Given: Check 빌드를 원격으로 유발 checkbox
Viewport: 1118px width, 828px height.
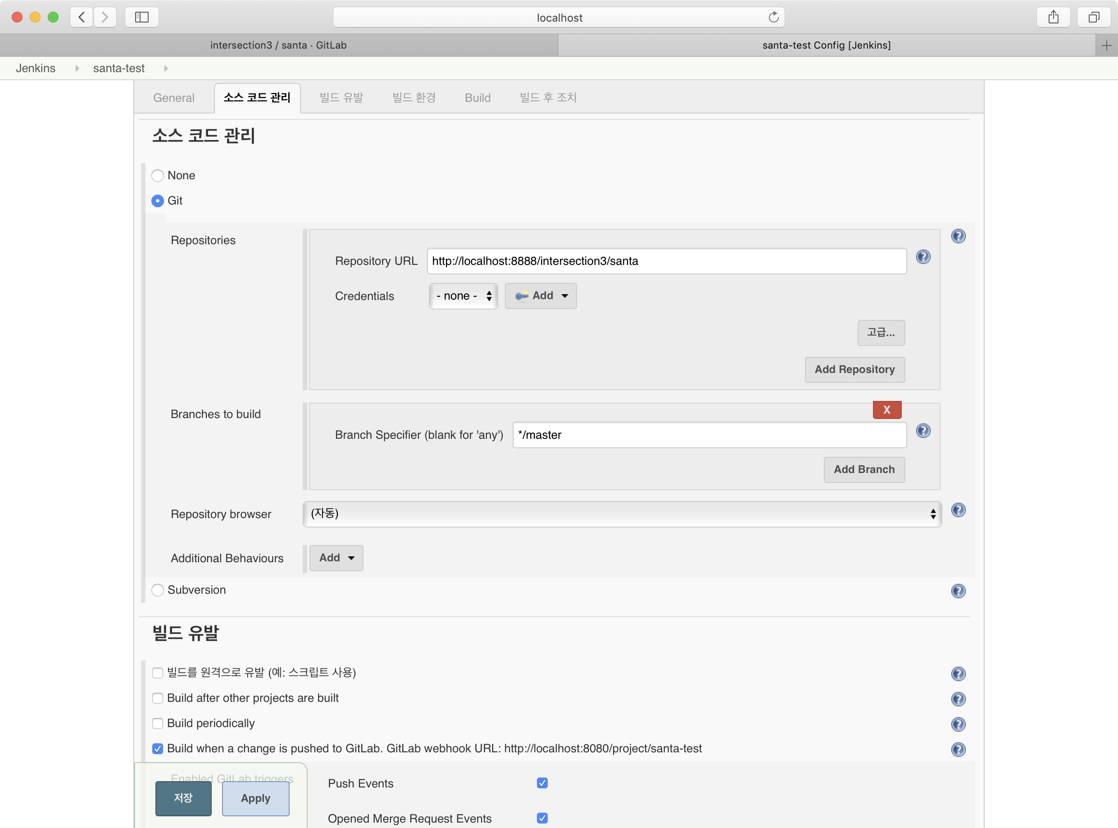Looking at the screenshot, I should click(157, 673).
